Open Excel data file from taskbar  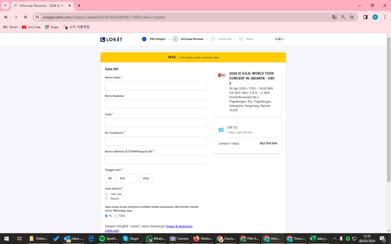pyautogui.click(x=319, y=238)
